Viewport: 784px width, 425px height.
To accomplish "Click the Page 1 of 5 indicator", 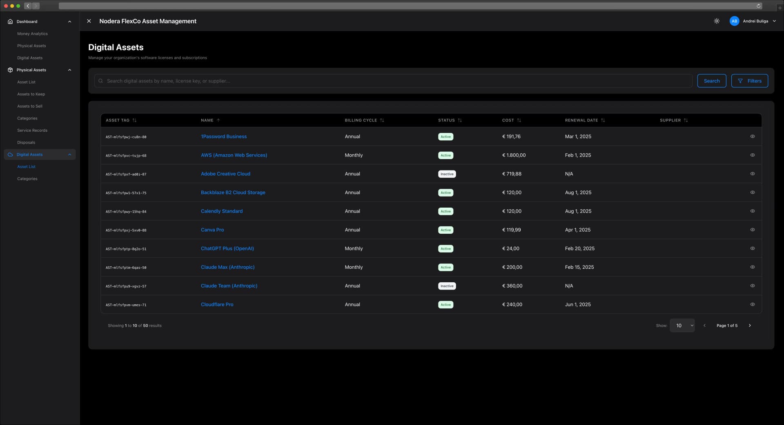I will tap(727, 325).
